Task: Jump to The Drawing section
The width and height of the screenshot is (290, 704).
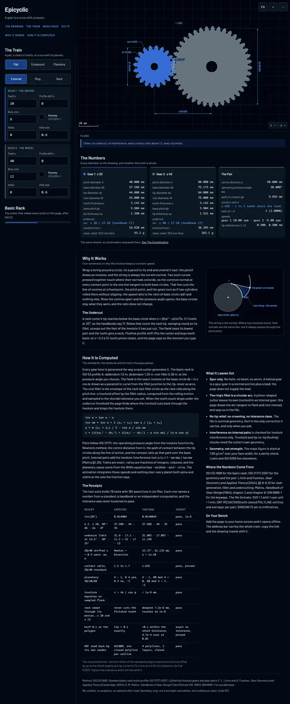Action: [x=14, y=26]
